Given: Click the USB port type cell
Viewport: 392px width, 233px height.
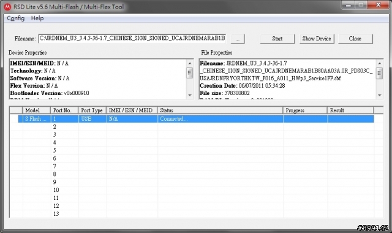Looking at the screenshot, I should point(92,119).
